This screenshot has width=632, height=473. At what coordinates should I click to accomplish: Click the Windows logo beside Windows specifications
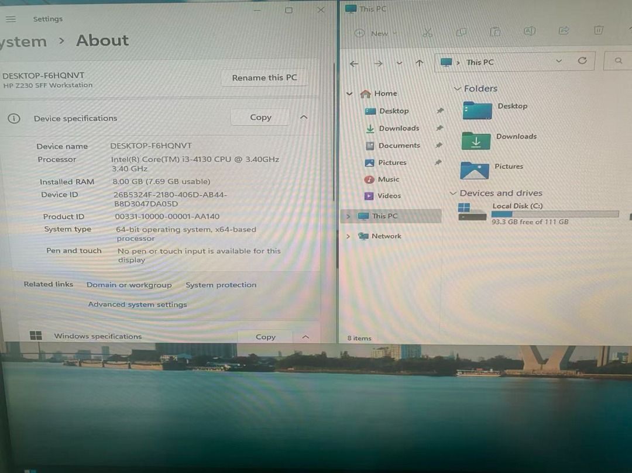(x=36, y=336)
